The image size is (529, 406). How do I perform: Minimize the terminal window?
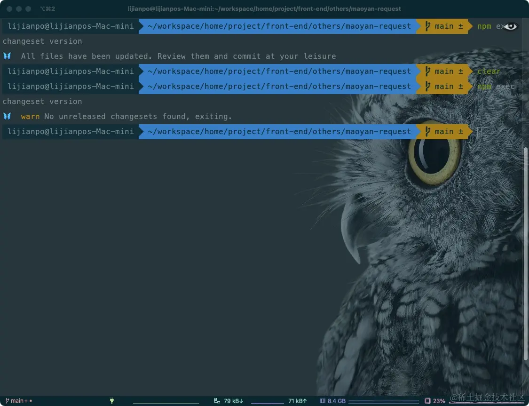[x=19, y=9]
